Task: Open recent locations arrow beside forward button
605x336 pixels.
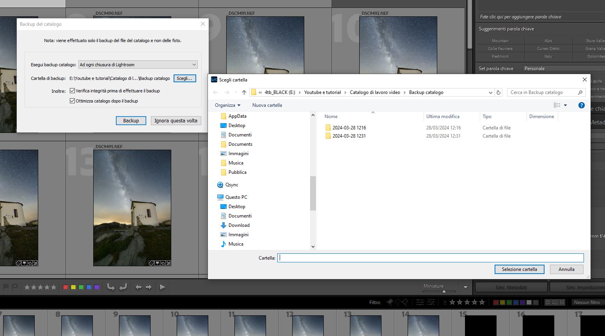Action: coord(236,92)
